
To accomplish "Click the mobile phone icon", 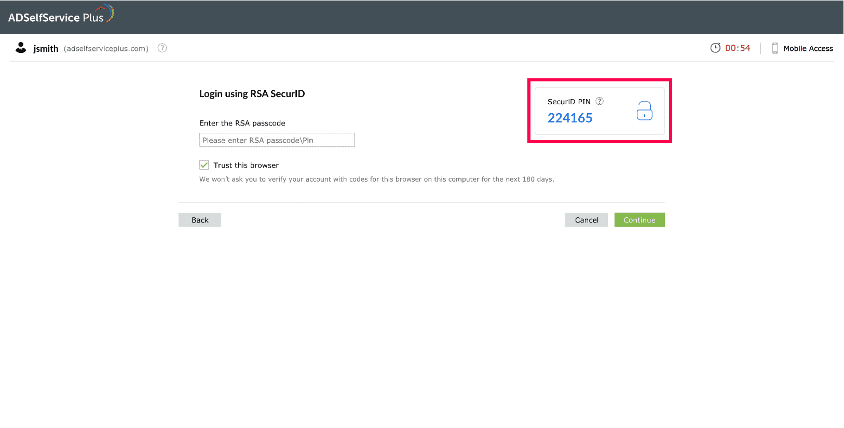I will [774, 48].
